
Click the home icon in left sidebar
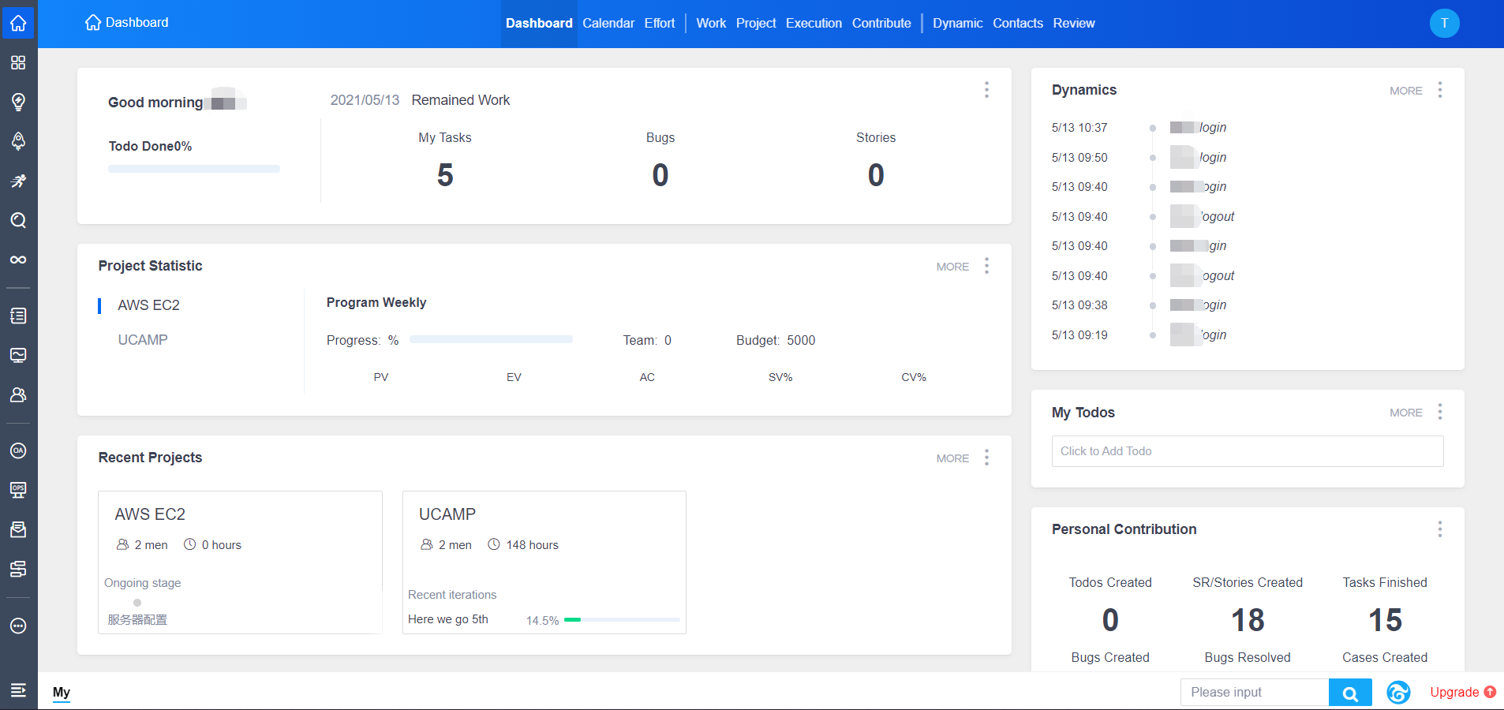(x=18, y=23)
